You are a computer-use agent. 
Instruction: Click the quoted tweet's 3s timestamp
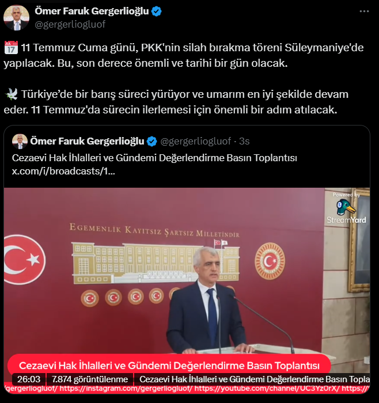coord(244,141)
